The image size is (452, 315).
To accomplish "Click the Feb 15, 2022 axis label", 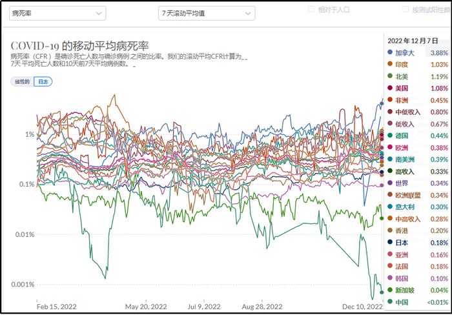I will click(x=57, y=307).
